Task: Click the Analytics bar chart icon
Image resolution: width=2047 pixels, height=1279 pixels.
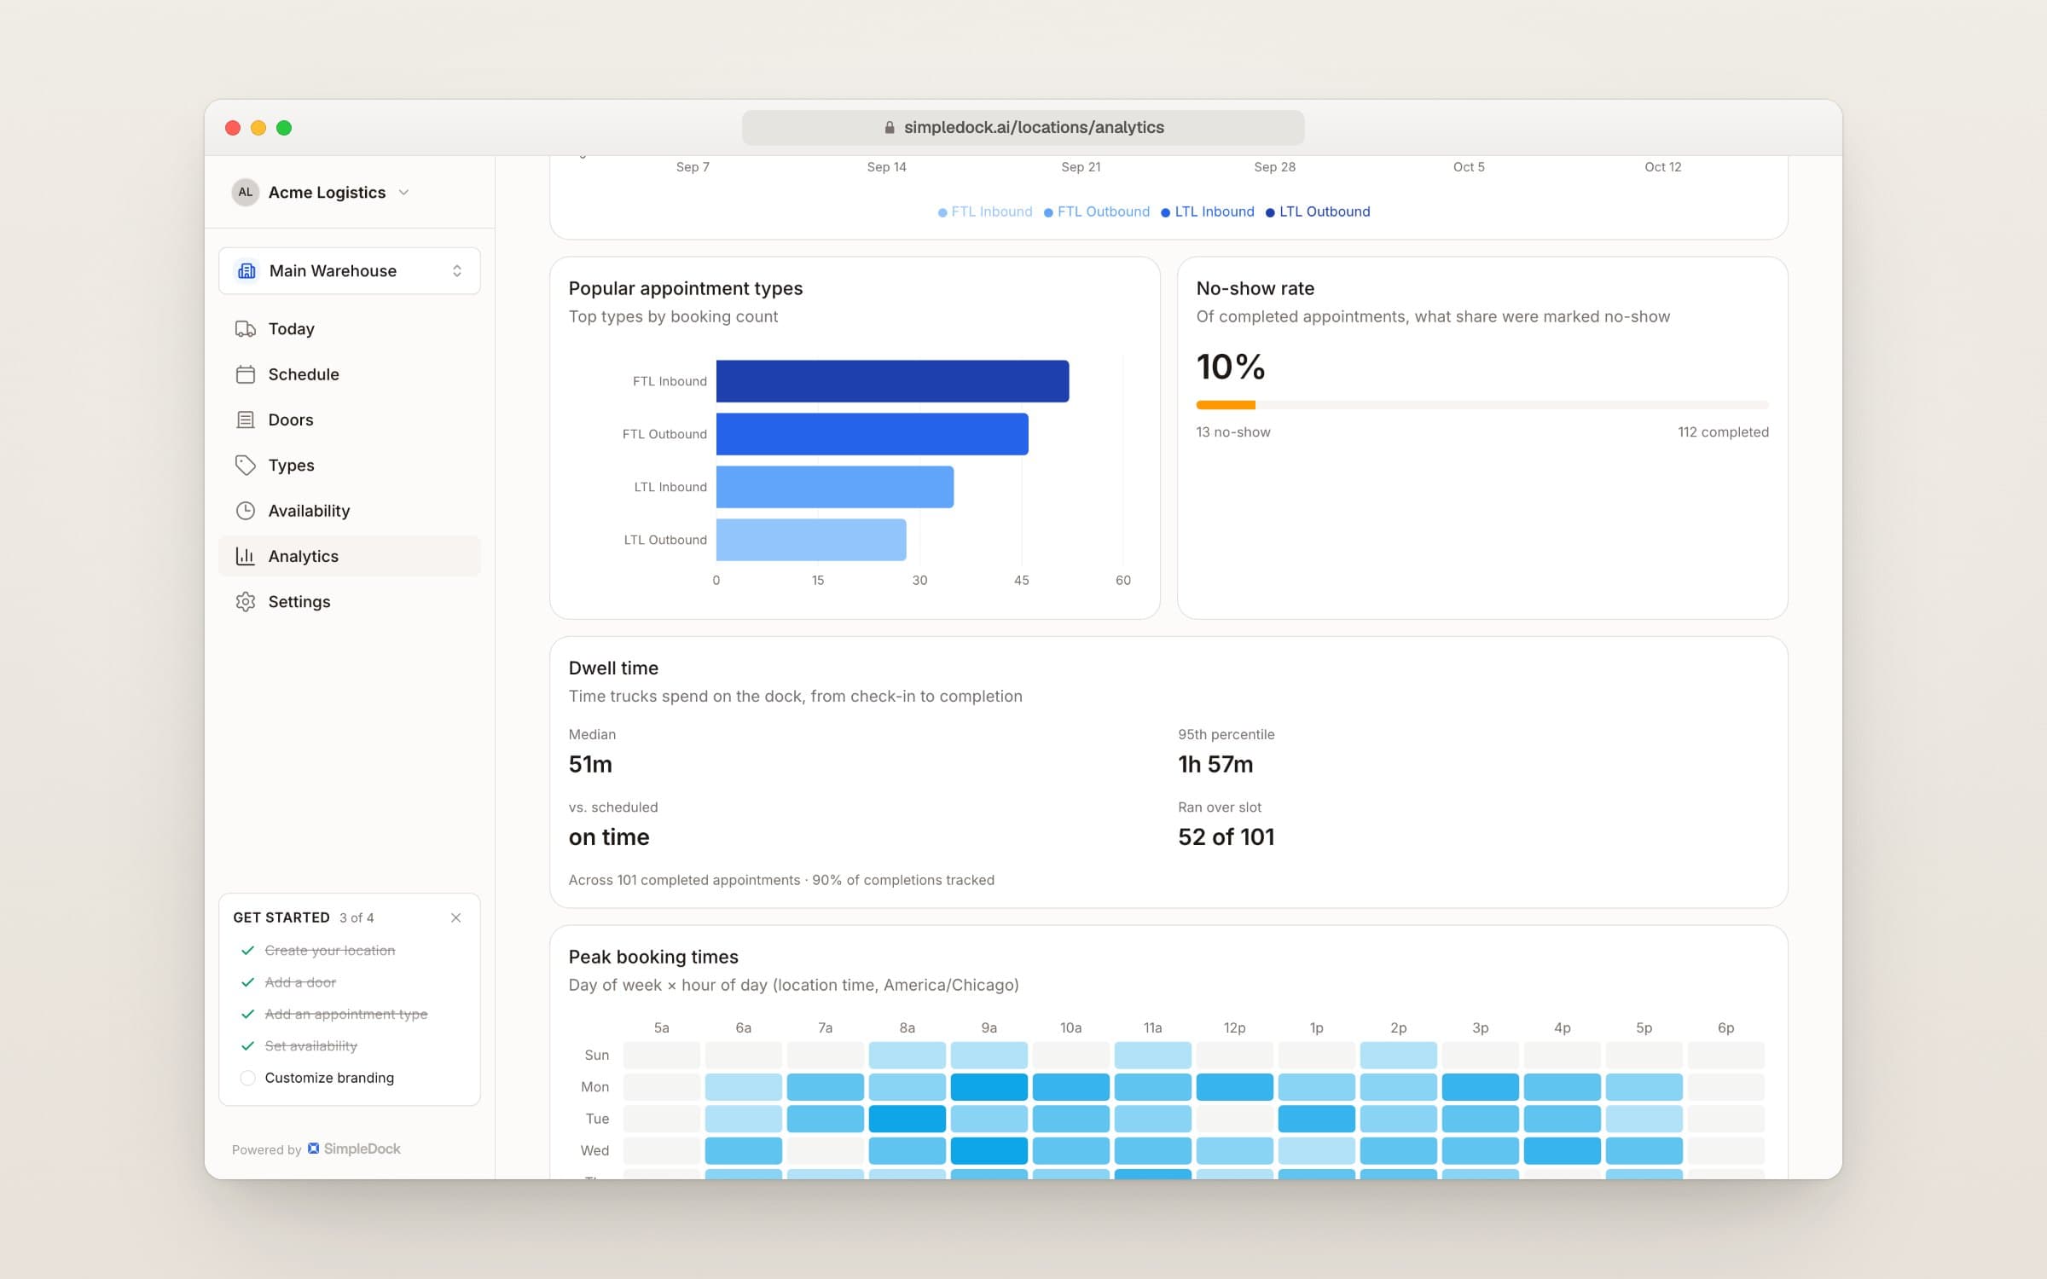Action: click(246, 556)
